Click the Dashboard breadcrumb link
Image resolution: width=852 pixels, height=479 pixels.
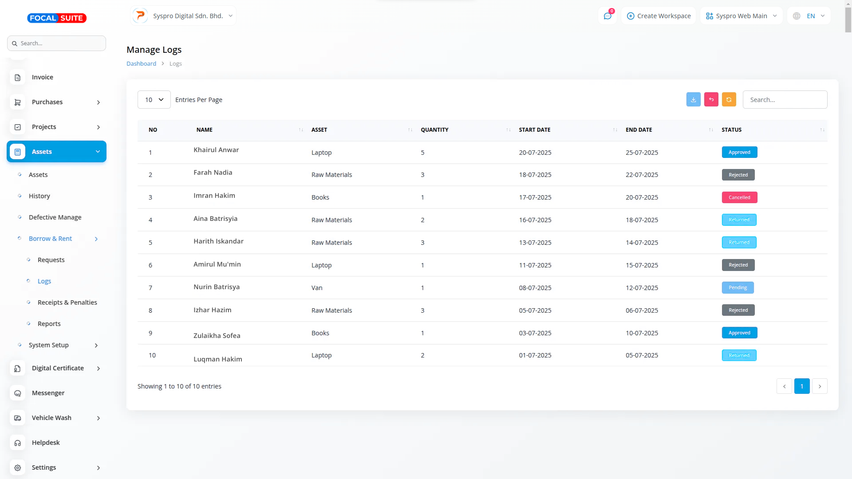coord(141,63)
